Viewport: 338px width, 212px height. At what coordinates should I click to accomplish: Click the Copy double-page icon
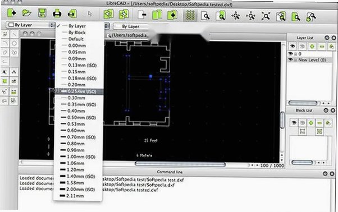click(x=157, y=15)
